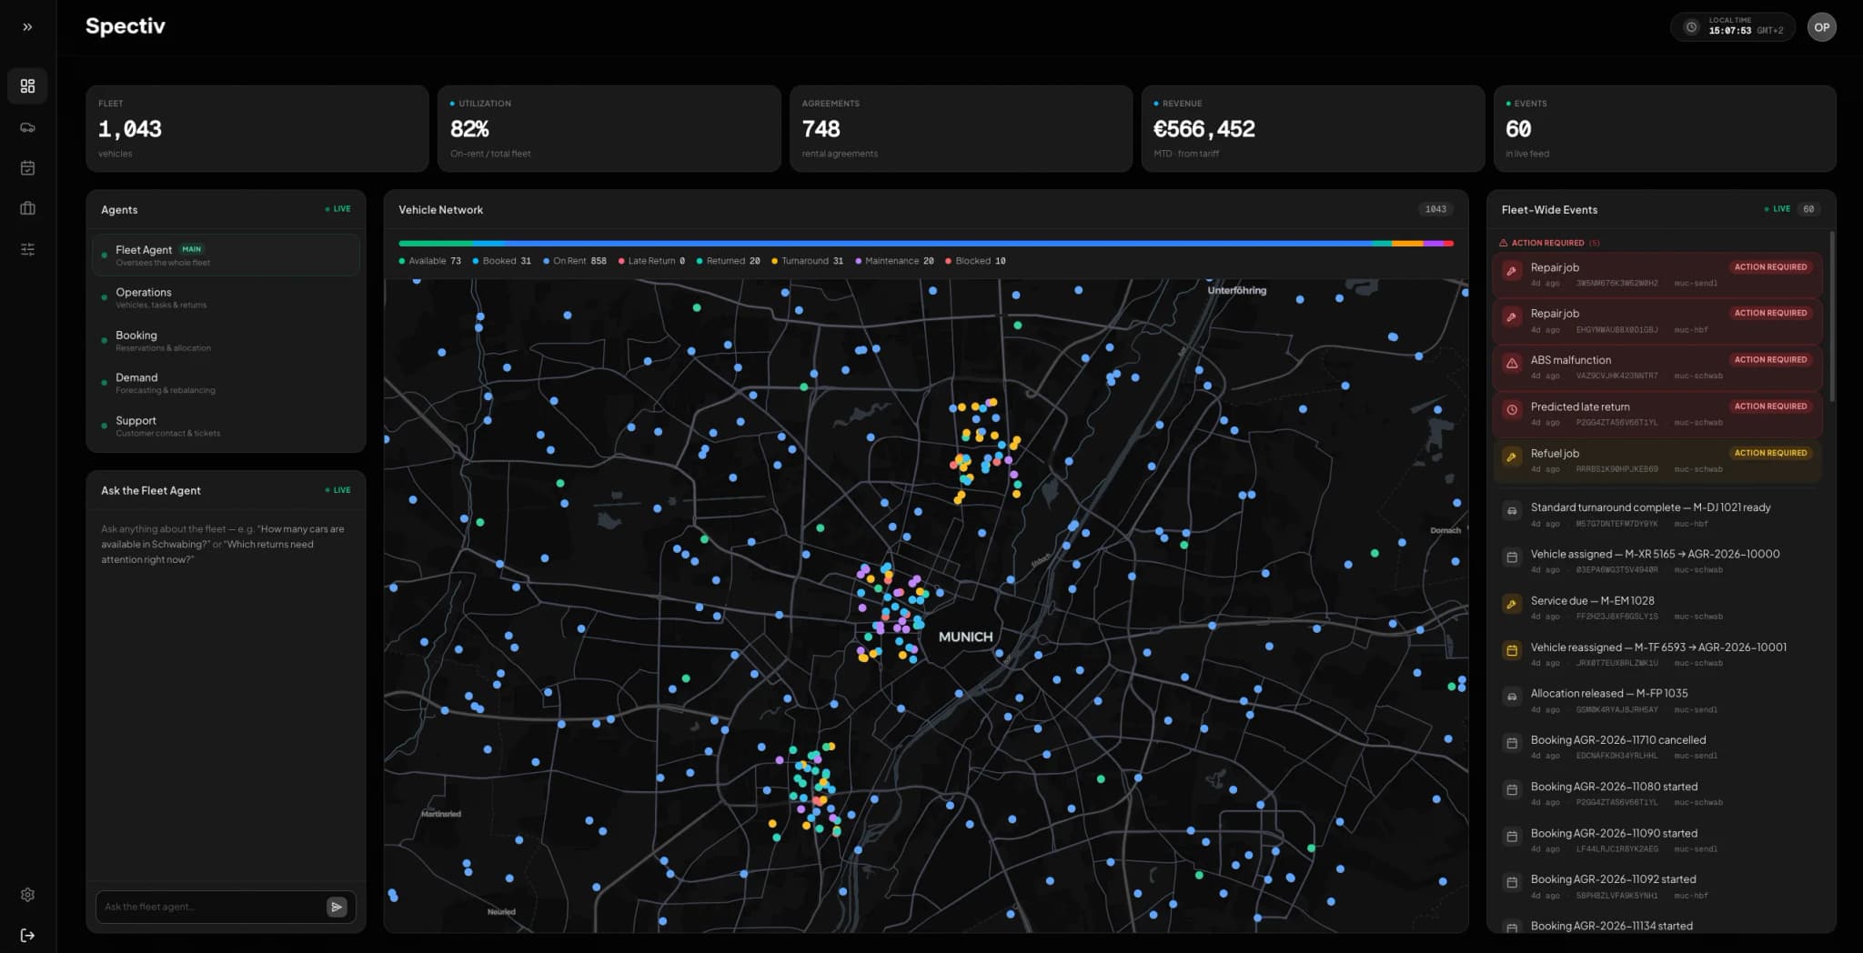The image size is (1863, 953).
Task: Open the Revenue card showing €566,452
Action: pyautogui.click(x=1313, y=128)
